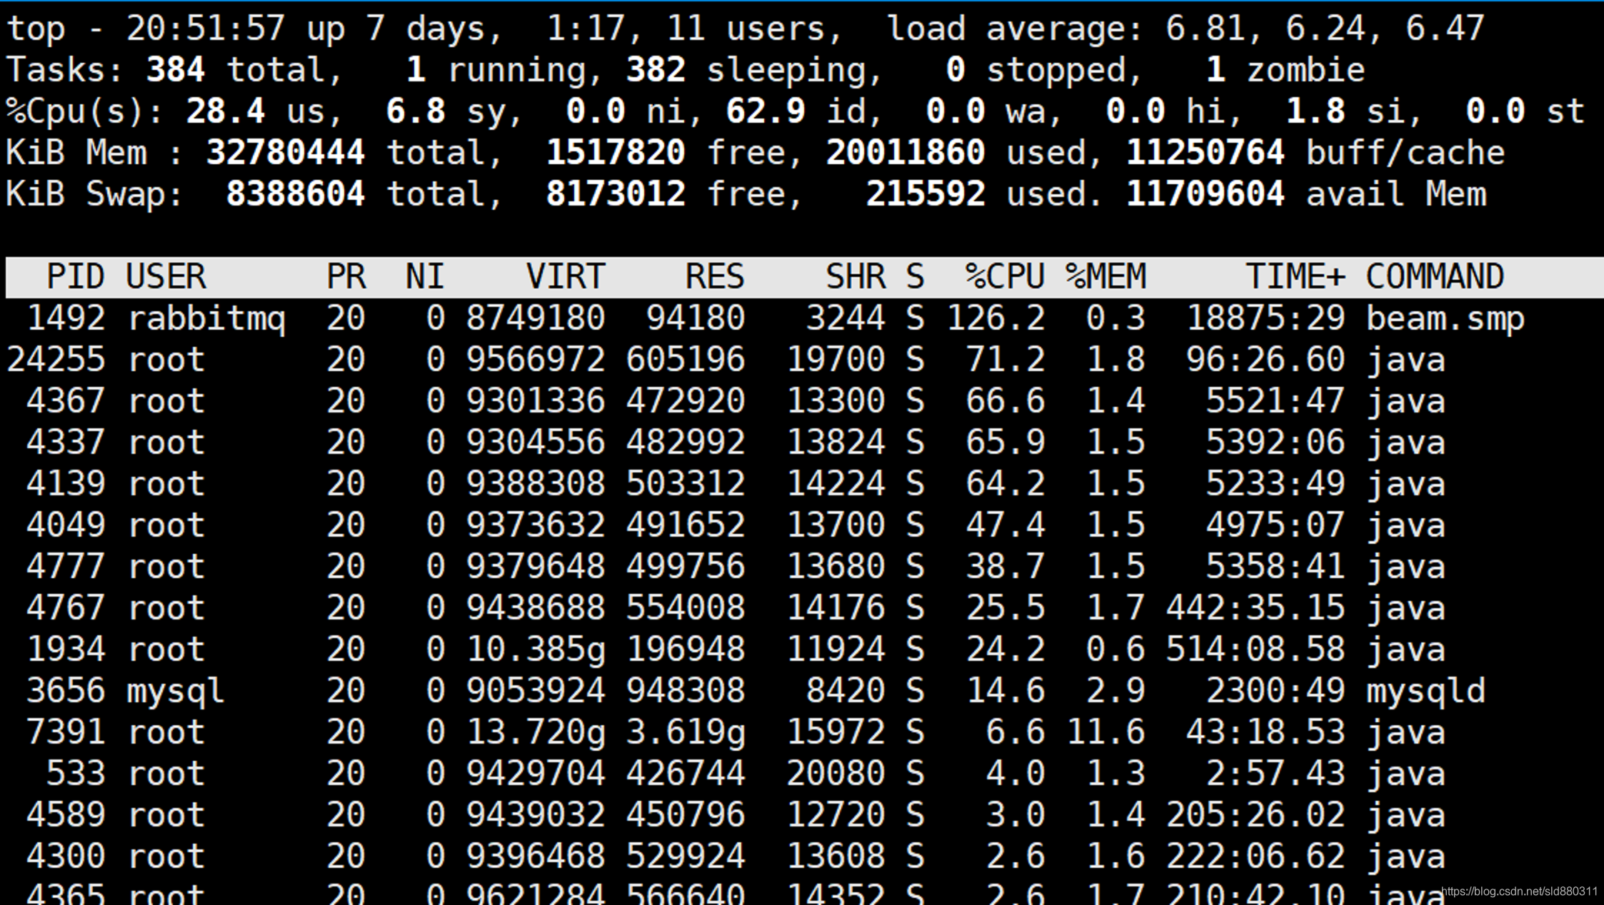Click memory total value 32780444

click(286, 153)
